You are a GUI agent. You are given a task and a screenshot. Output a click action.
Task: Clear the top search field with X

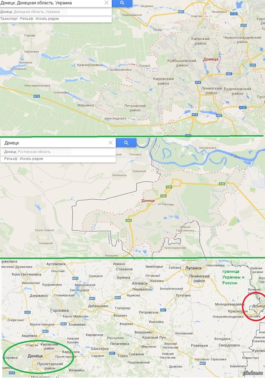click(106, 3)
